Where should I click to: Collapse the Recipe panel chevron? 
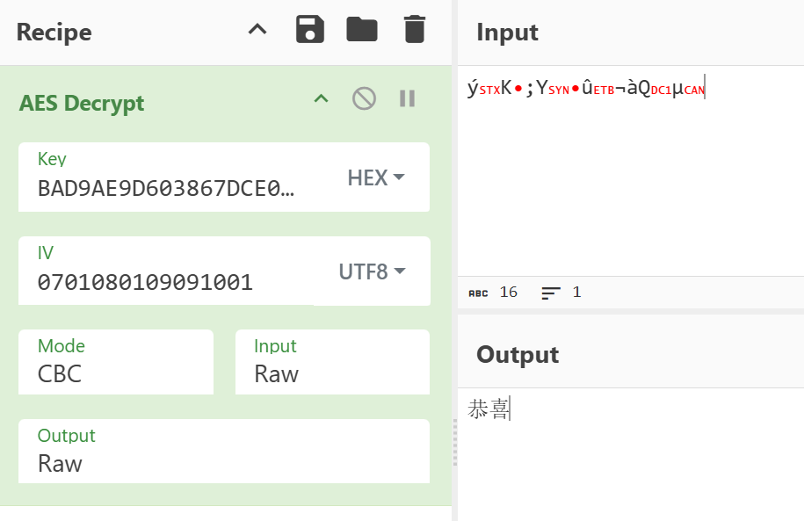[x=257, y=31]
